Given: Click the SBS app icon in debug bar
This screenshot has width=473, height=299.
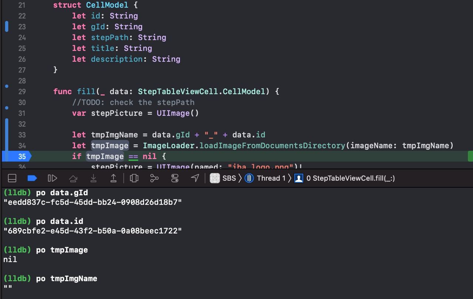Looking at the screenshot, I should point(215,178).
